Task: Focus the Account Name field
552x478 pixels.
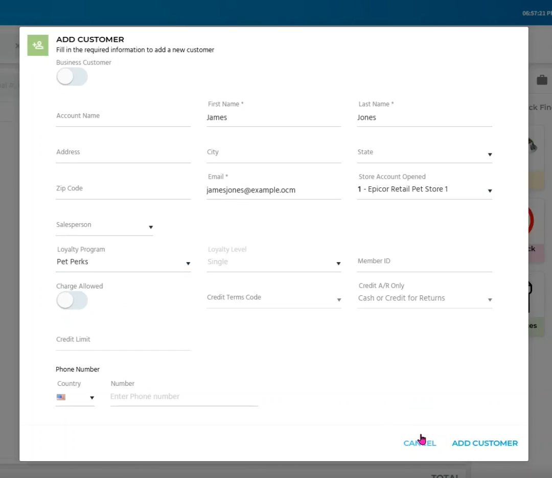Action: [x=123, y=117]
